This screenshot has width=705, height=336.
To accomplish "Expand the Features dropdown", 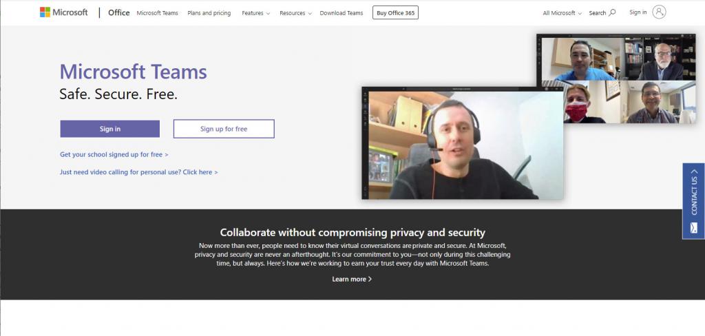I will pyautogui.click(x=256, y=13).
